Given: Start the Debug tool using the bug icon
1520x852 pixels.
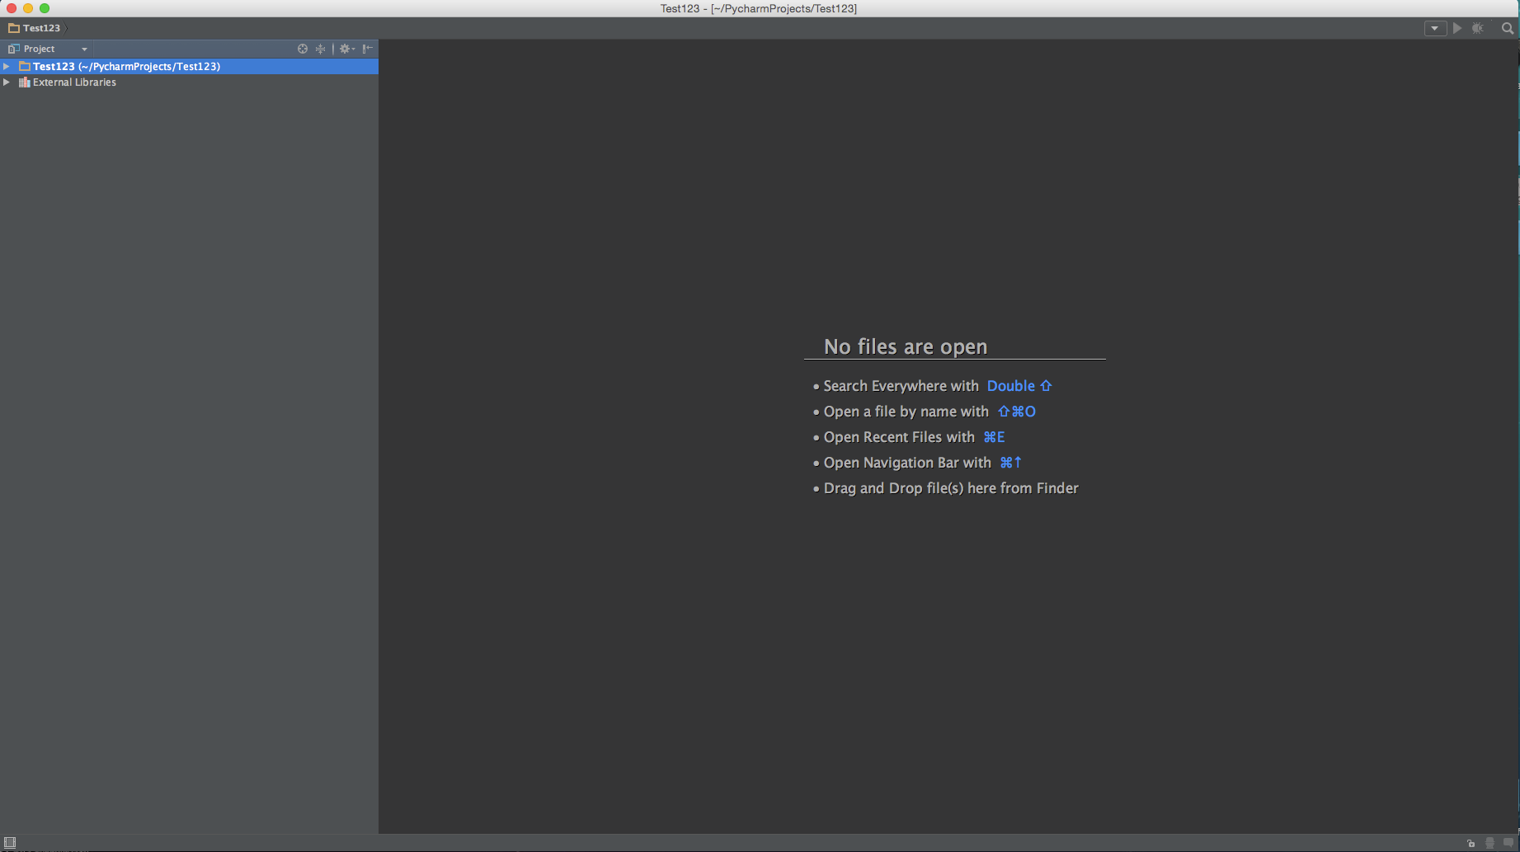Looking at the screenshot, I should (1477, 28).
